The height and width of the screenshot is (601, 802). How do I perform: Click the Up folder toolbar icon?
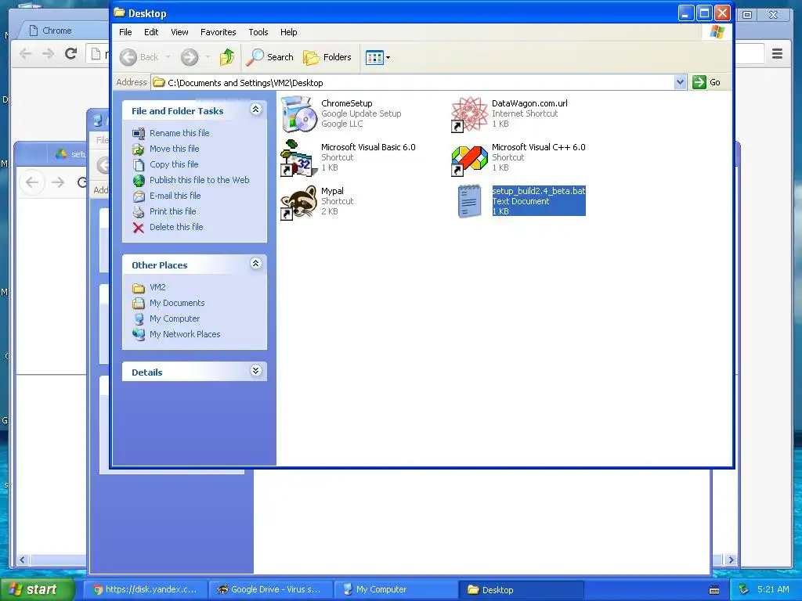227,57
